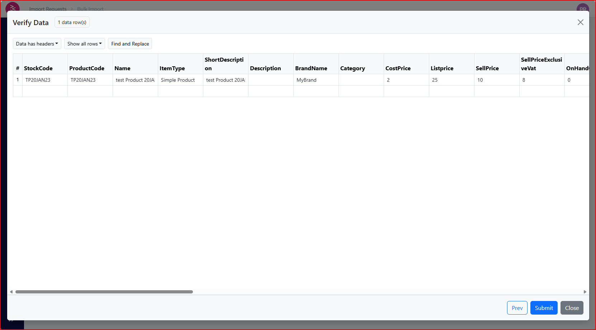
Task: Click the right scroll arrow icon
Action: click(585, 292)
